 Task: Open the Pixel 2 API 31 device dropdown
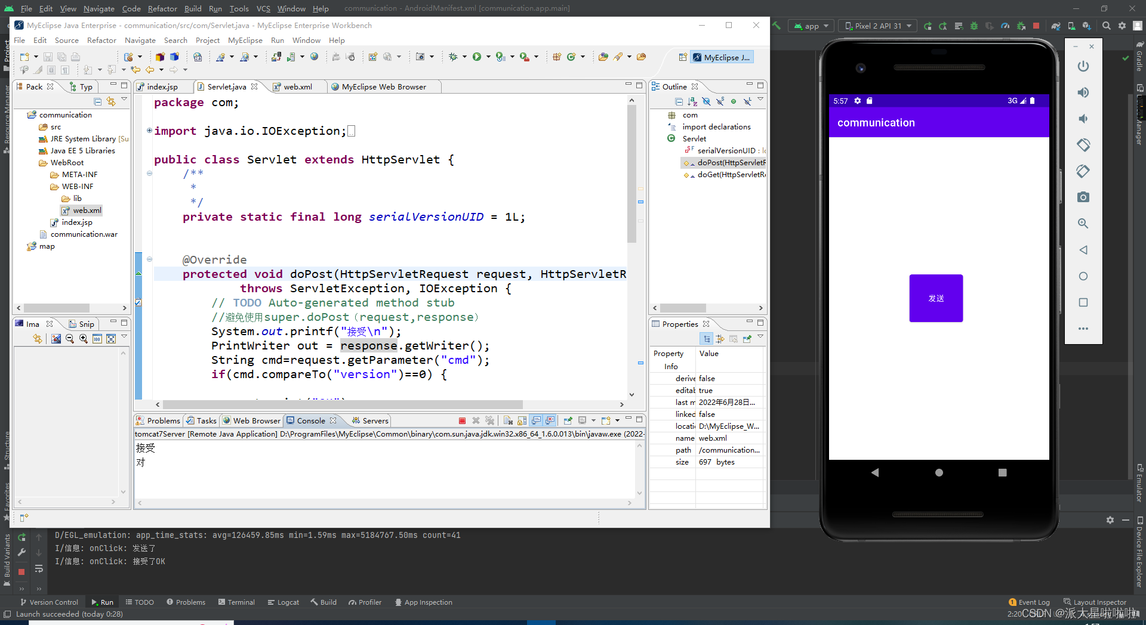click(879, 26)
